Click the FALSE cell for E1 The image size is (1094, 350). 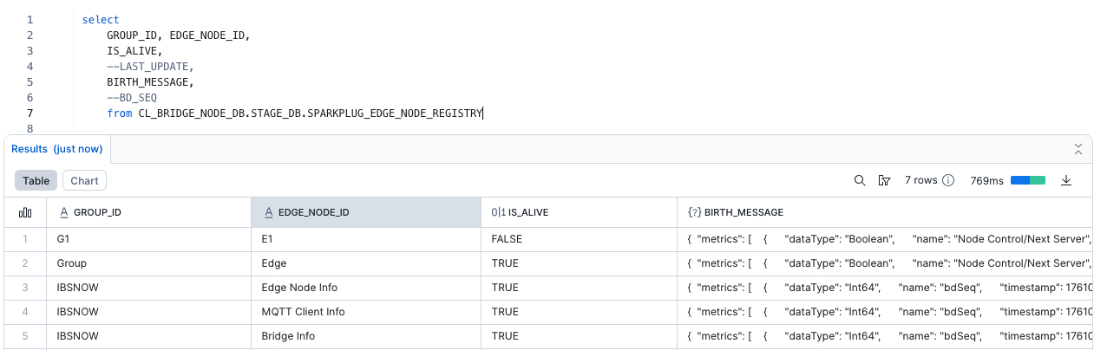pyautogui.click(x=508, y=238)
